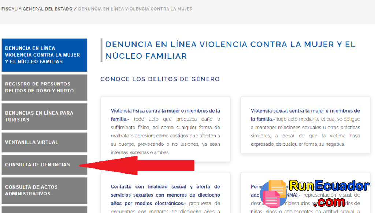Click text 'servicios sexuales con menores de dieciocho'
The height and width of the screenshot is (213, 375).
tap(166, 195)
